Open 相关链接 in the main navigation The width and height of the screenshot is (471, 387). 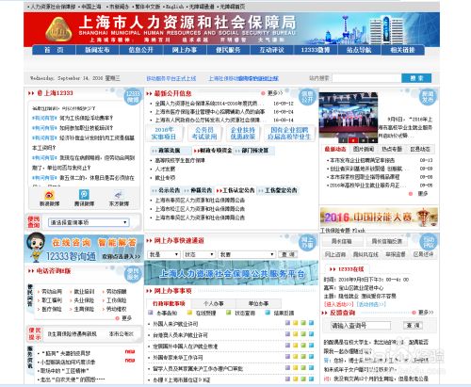click(x=402, y=50)
